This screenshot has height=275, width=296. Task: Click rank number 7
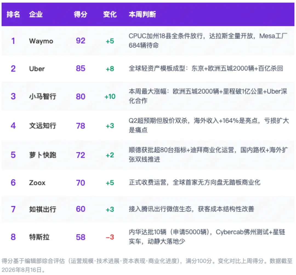[x=13, y=209]
